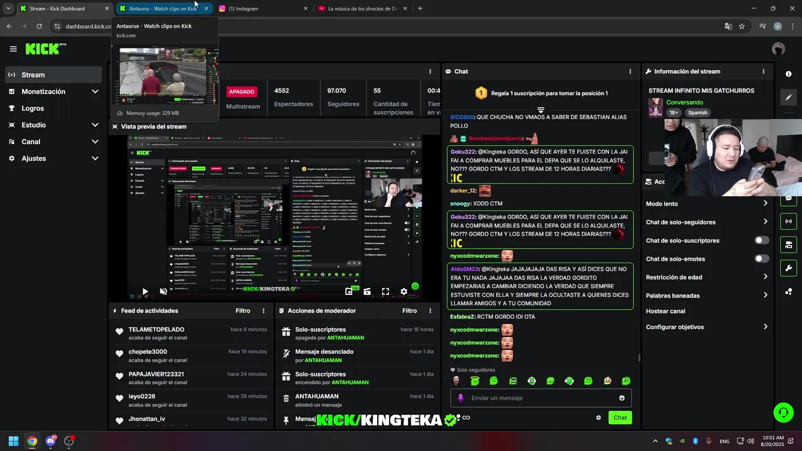Open the Stream section in sidebar
802x451 pixels.
(53, 75)
